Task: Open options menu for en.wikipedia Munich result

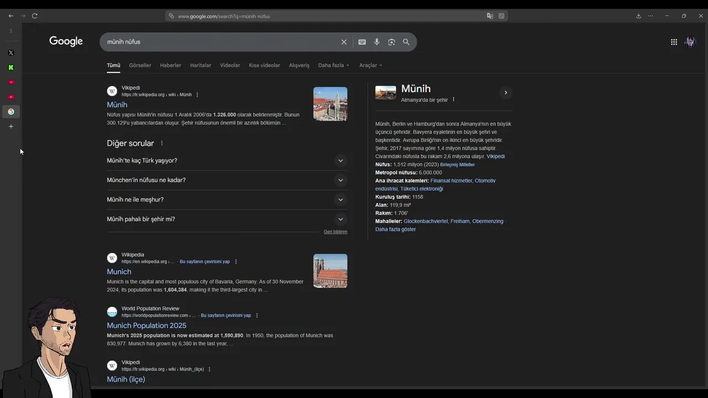Action: coord(236,261)
